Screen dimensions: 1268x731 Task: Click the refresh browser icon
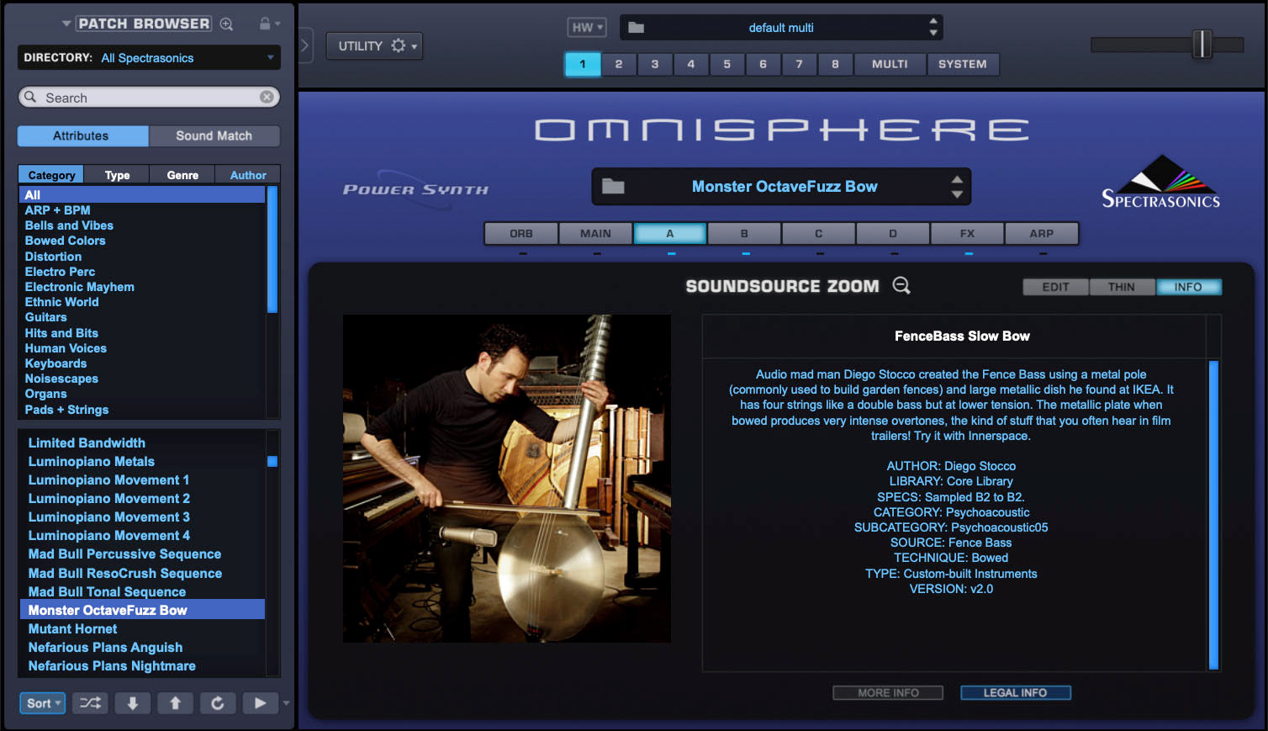pyautogui.click(x=218, y=703)
